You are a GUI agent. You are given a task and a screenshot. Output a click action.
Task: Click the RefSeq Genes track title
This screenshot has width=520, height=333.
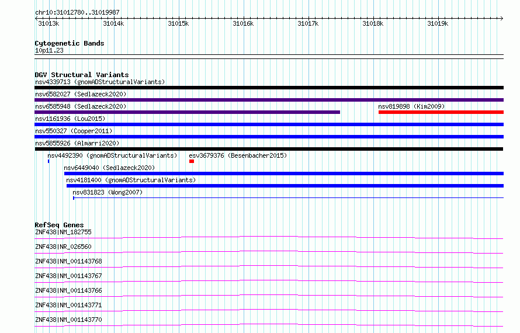(x=59, y=225)
